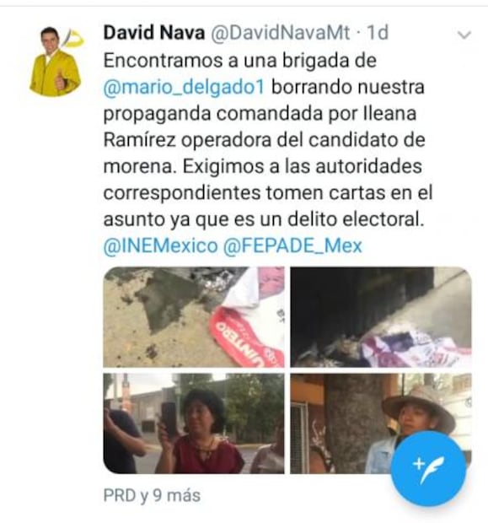This screenshot has width=488, height=523.
Task: Expand the tweet options chevron
Action: pos(464,35)
